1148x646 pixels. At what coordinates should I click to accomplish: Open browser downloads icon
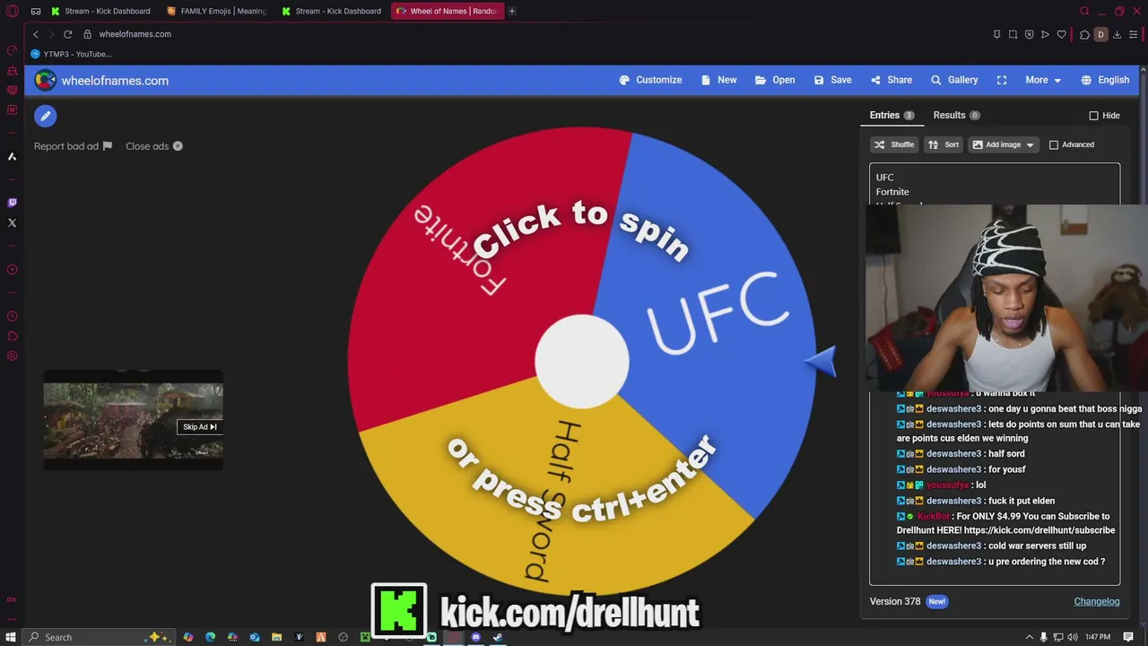1117,34
